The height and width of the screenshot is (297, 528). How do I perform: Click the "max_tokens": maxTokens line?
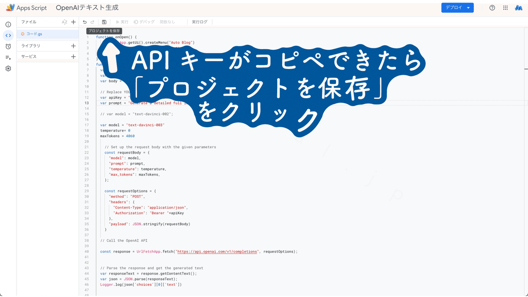(134, 175)
